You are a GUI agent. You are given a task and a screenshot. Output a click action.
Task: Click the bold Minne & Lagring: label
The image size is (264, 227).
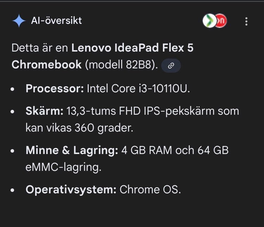click(x=71, y=151)
